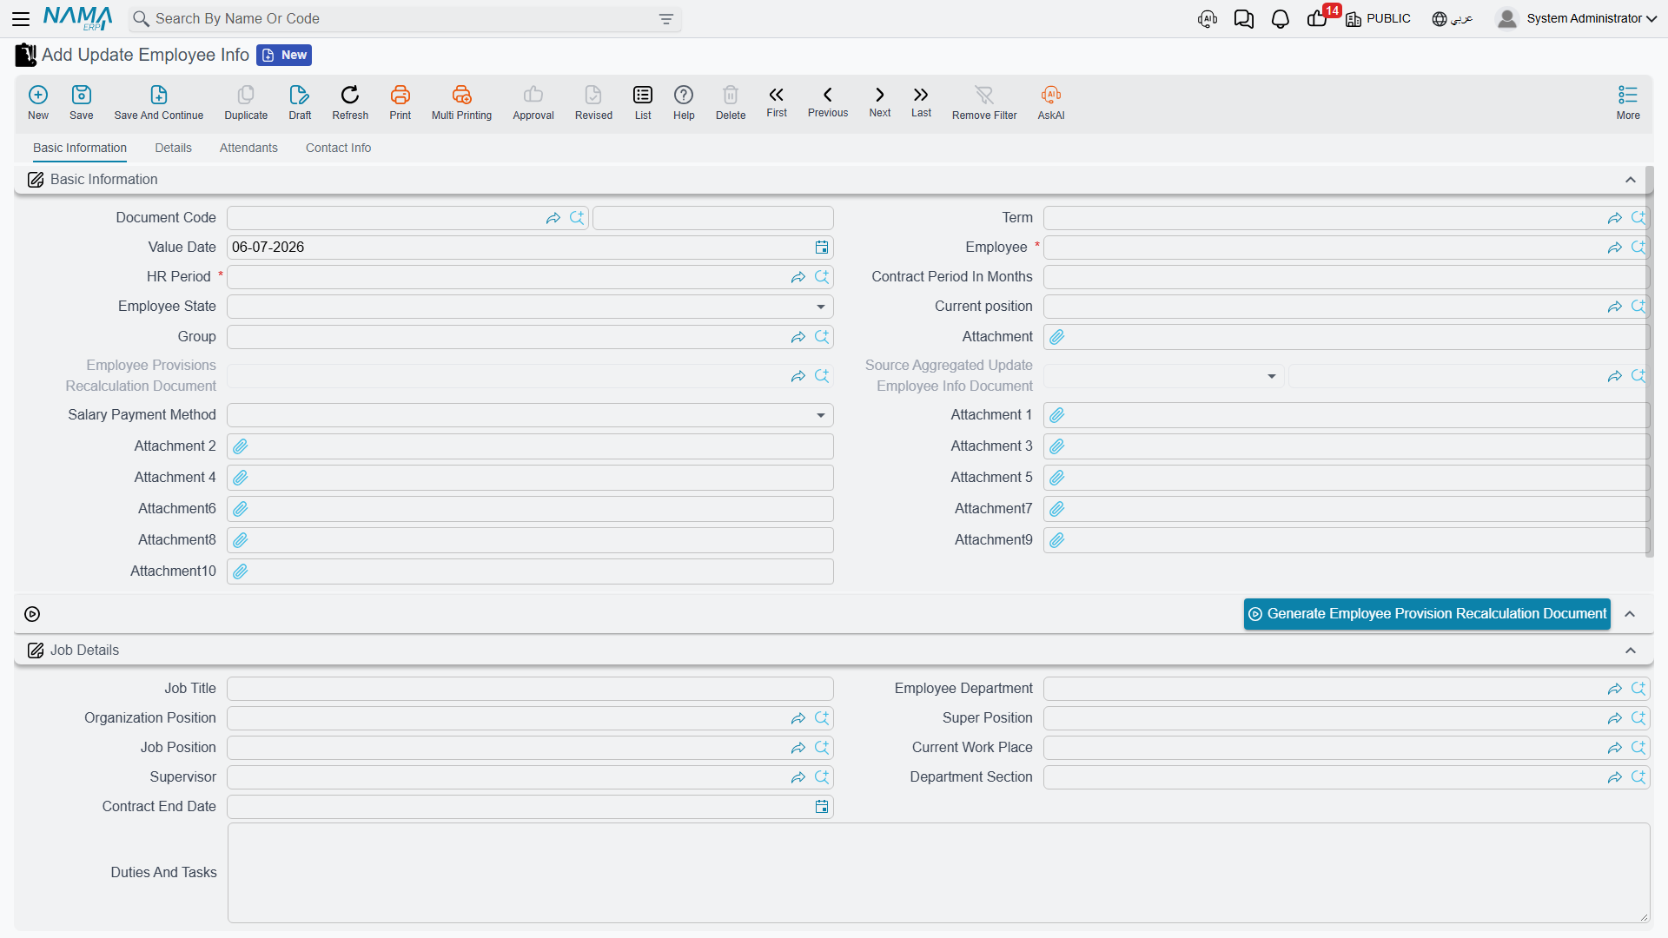Image resolution: width=1668 pixels, height=938 pixels.
Task: Open Value Date calendar picker
Action: pyautogui.click(x=822, y=248)
